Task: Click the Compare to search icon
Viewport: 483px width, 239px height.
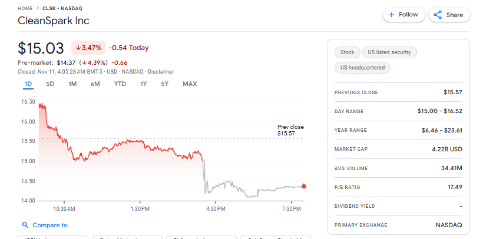Action: (25, 225)
